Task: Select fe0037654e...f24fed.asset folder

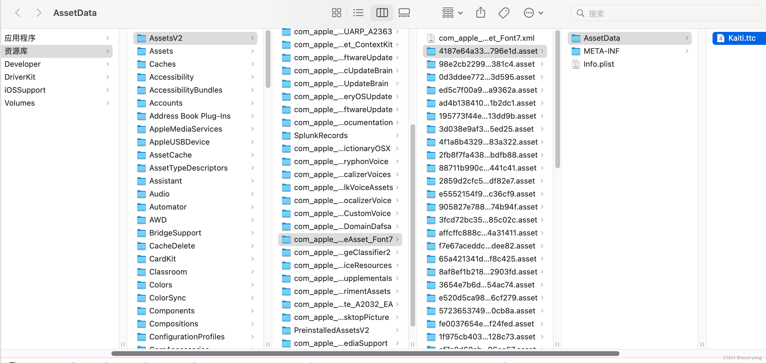Action: [485, 323]
